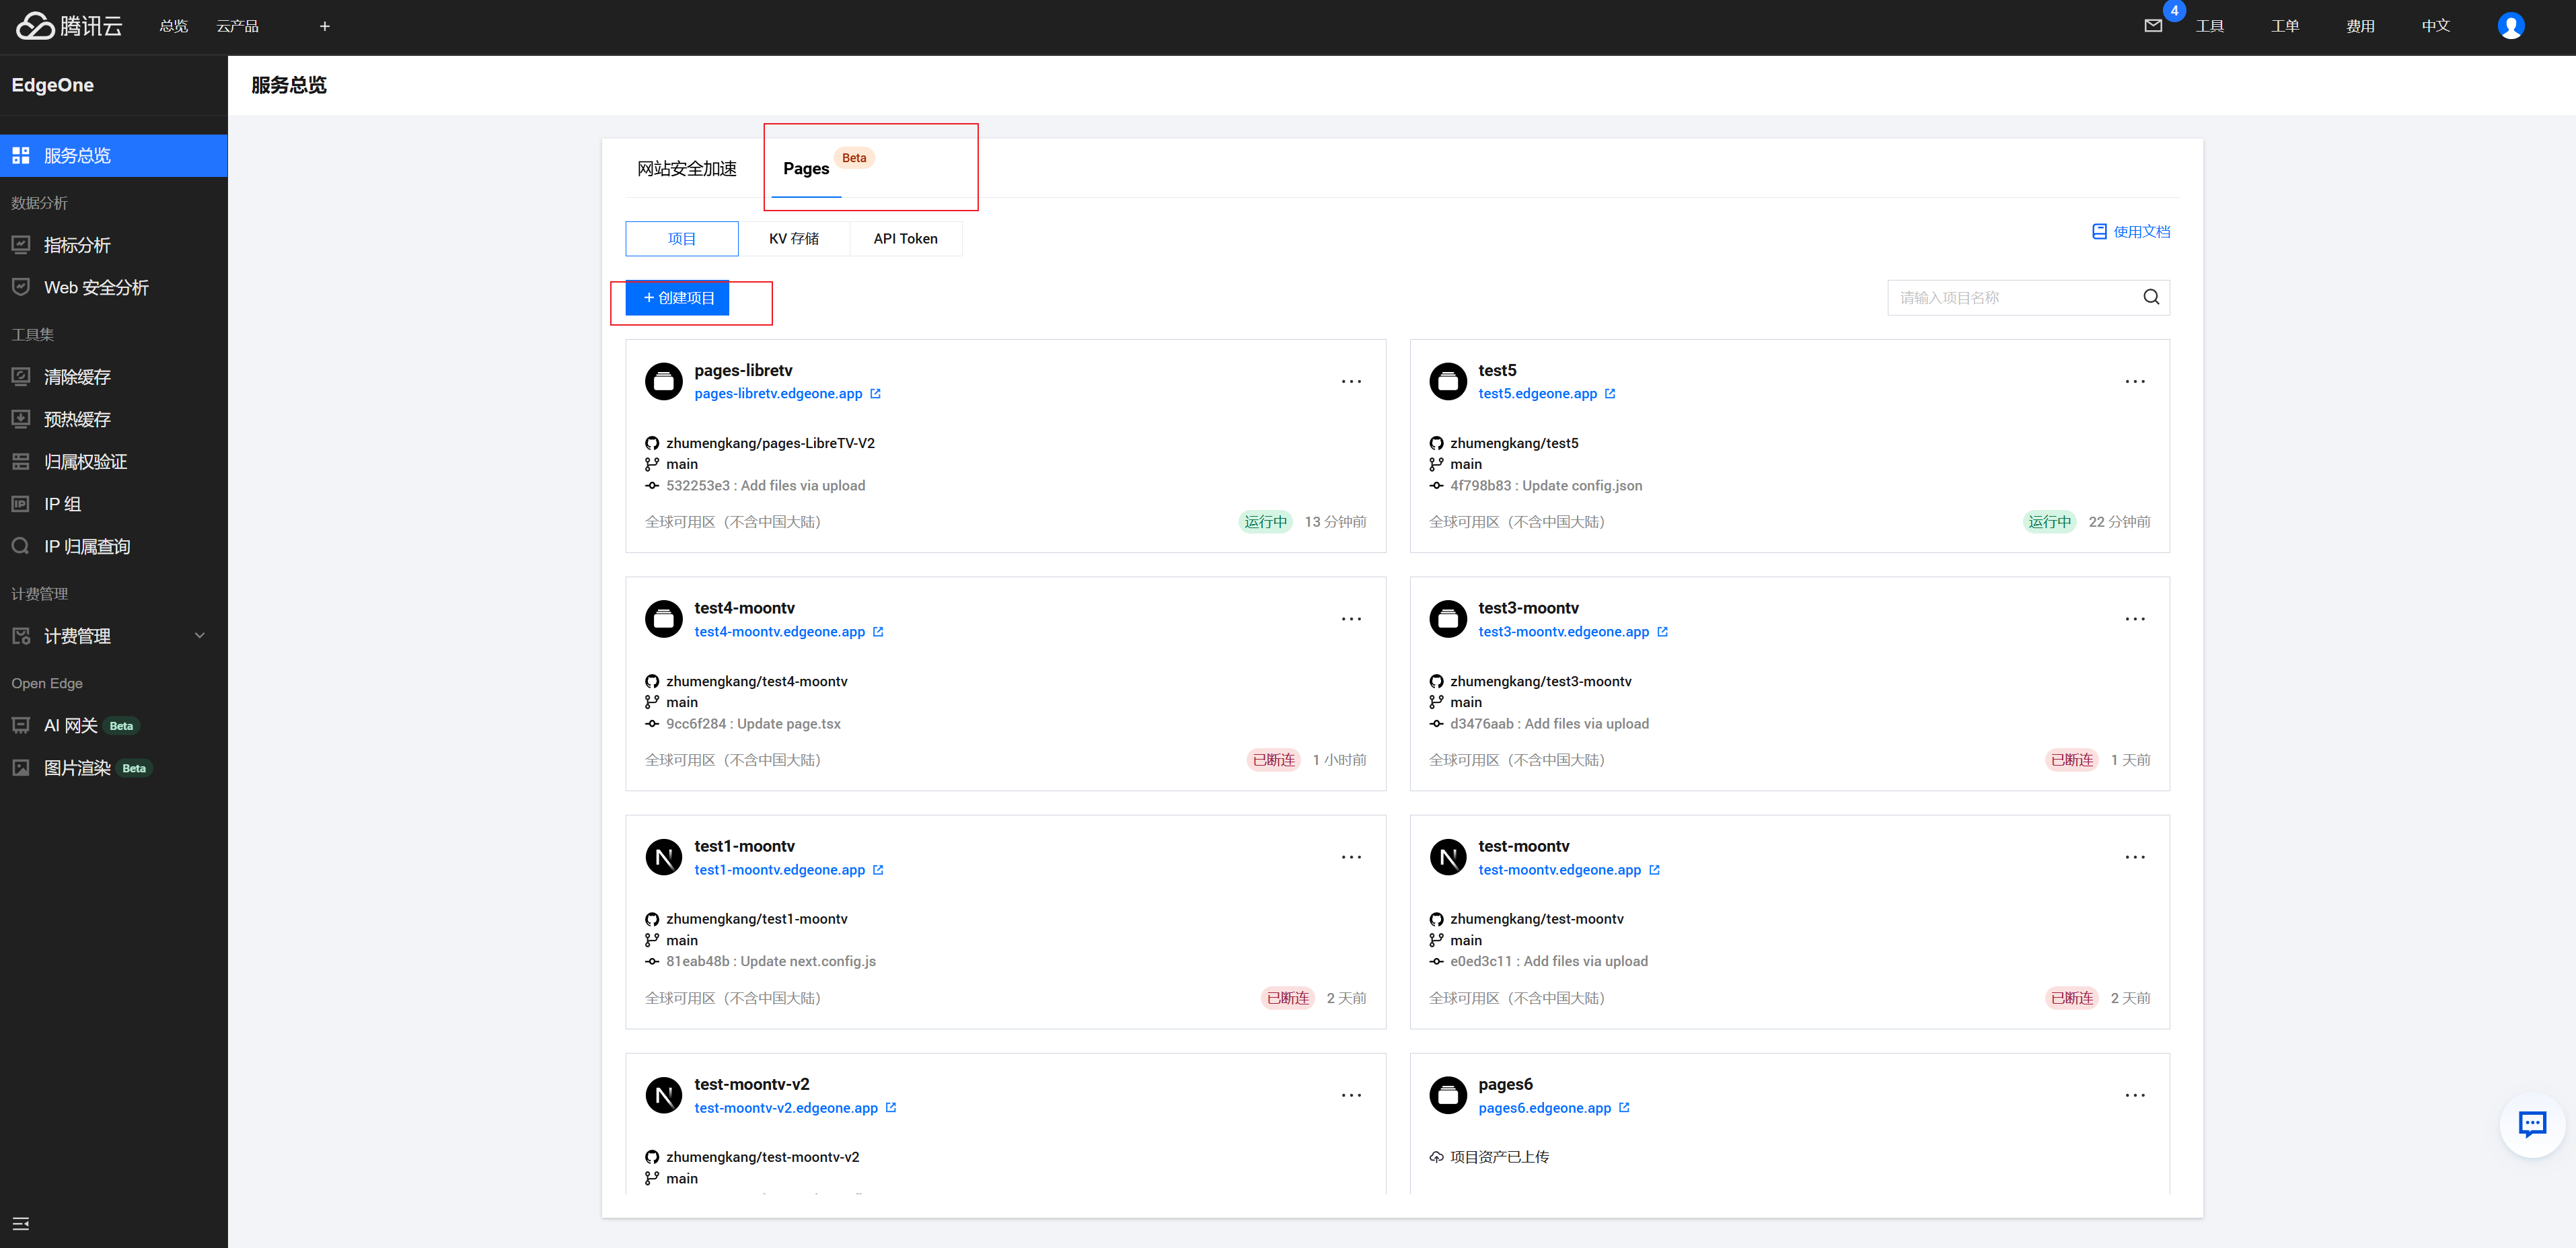This screenshot has width=2576, height=1248.
Task: Open the test-moontv-v2.edgeone.app link
Action: tap(786, 1108)
